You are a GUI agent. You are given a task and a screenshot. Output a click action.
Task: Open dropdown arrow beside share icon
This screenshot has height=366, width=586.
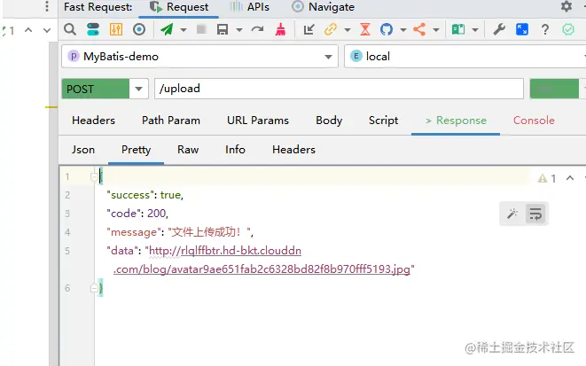point(436,29)
